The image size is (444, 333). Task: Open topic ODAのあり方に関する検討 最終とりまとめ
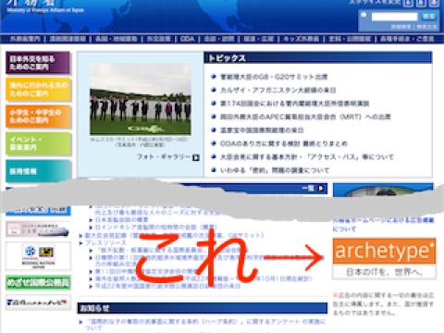(x=284, y=143)
